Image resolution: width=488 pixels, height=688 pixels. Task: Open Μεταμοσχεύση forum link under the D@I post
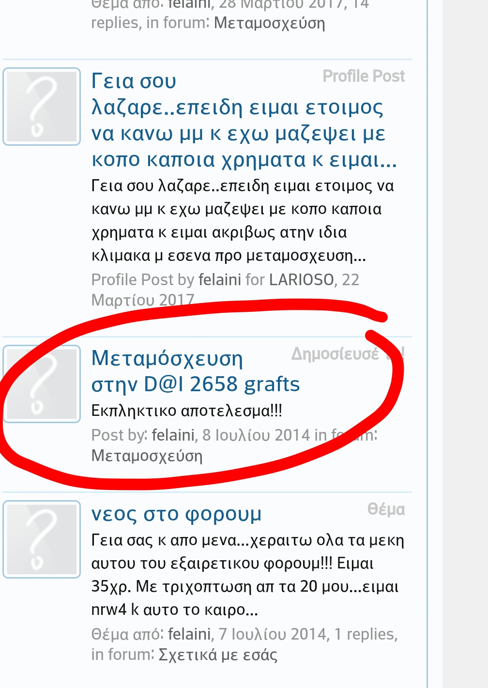pyautogui.click(x=147, y=456)
